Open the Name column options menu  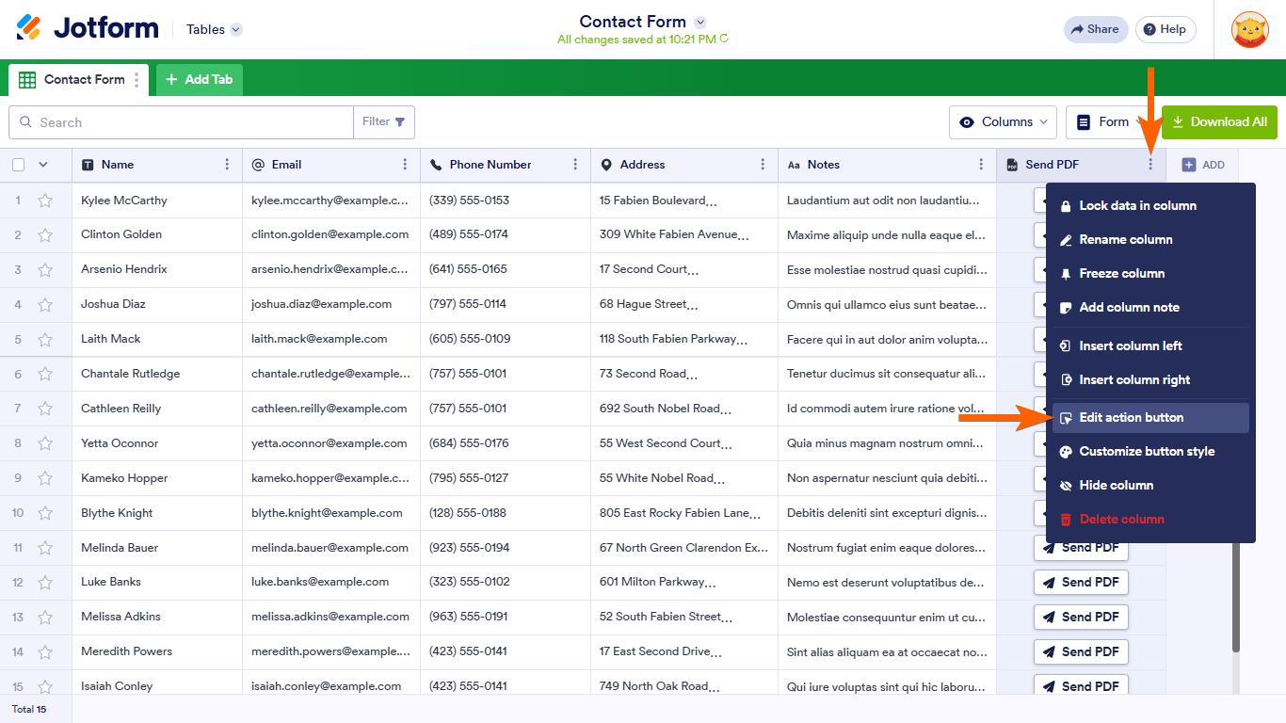(227, 165)
